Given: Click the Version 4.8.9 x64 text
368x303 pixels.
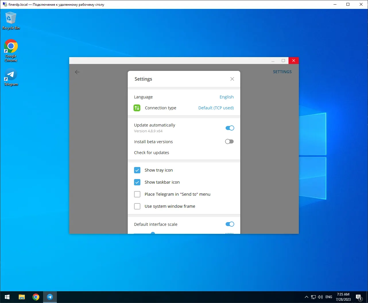Looking at the screenshot, I should (148, 131).
